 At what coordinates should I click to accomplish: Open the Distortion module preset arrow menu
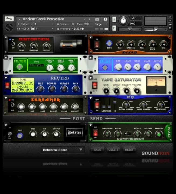click(6, 37)
